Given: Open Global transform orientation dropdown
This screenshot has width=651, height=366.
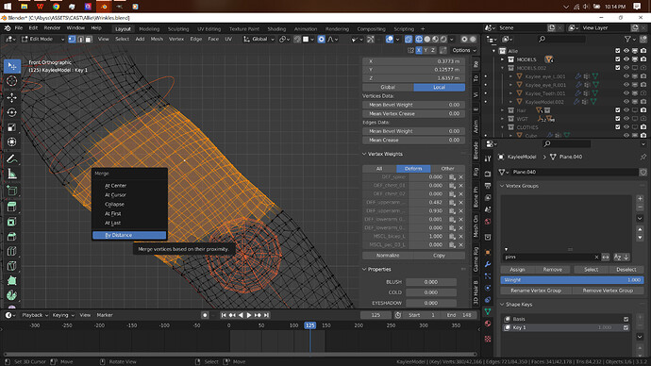Looking at the screenshot, I should coord(259,39).
